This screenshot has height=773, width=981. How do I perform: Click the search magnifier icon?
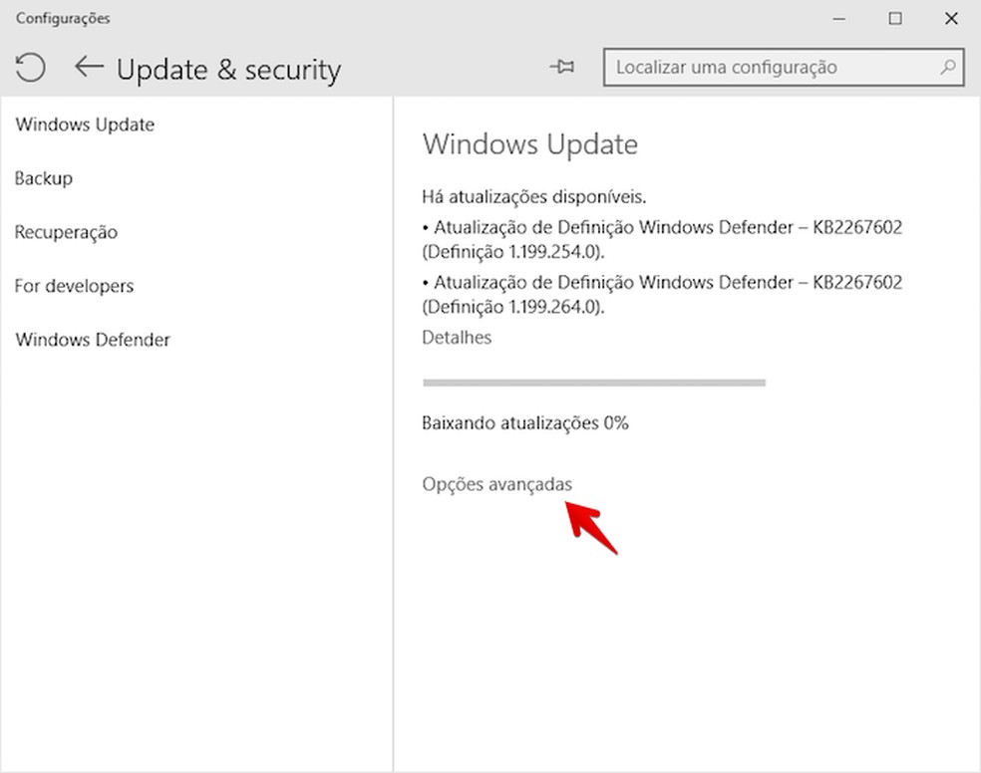pos(948,67)
